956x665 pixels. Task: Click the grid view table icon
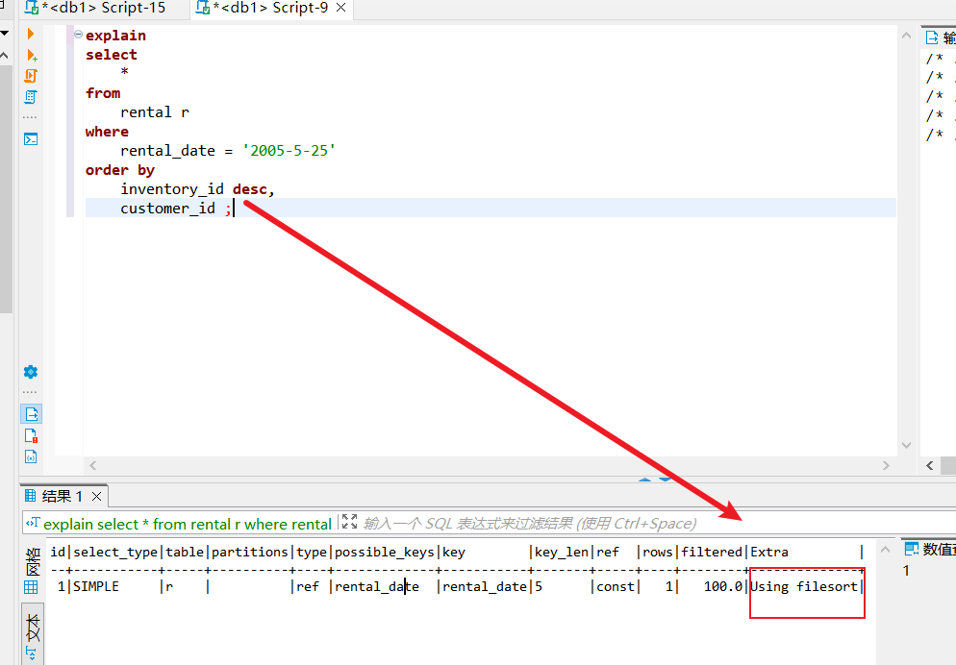click(31, 586)
